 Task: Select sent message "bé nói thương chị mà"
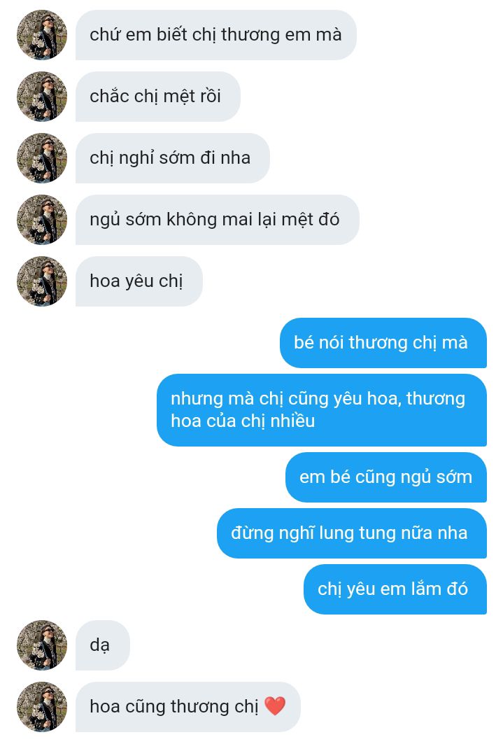tap(383, 343)
